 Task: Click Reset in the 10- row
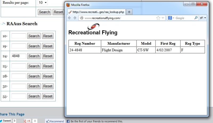click(x=48, y=36)
